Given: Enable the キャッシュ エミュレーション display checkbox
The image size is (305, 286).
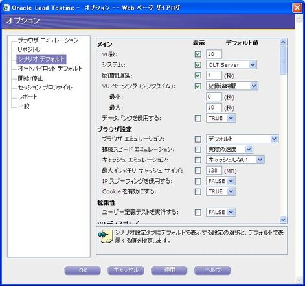Looking at the screenshot, I should (198, 160).
